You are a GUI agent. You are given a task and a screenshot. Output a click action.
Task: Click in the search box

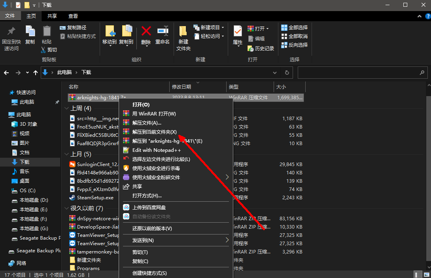click(x=358, y=73)
